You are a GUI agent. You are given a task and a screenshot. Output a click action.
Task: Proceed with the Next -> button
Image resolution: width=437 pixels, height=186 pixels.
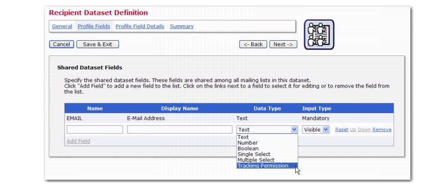click(x=283, y=44)
